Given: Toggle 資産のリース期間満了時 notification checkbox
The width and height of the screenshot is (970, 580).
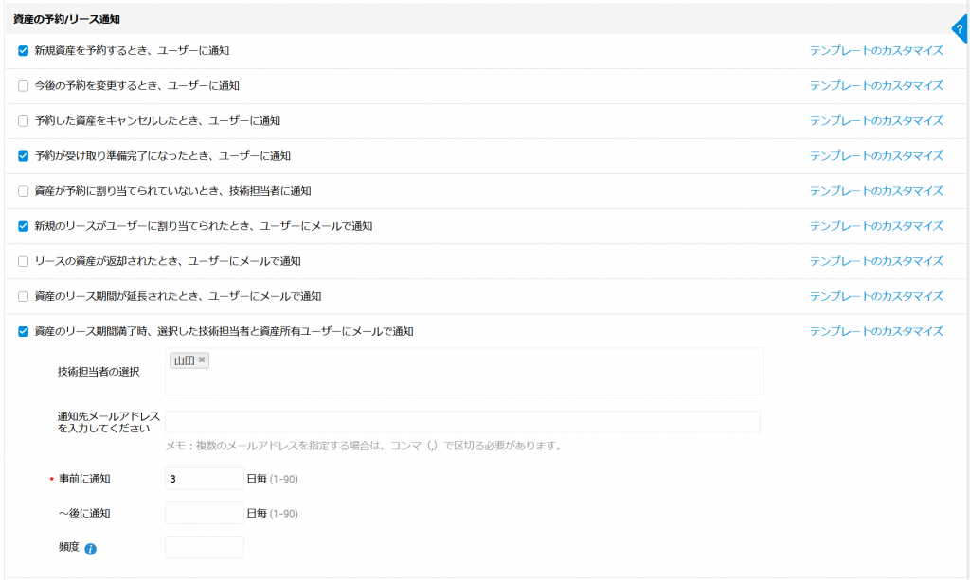Looking at the screenshot, I should click(24, 332).
